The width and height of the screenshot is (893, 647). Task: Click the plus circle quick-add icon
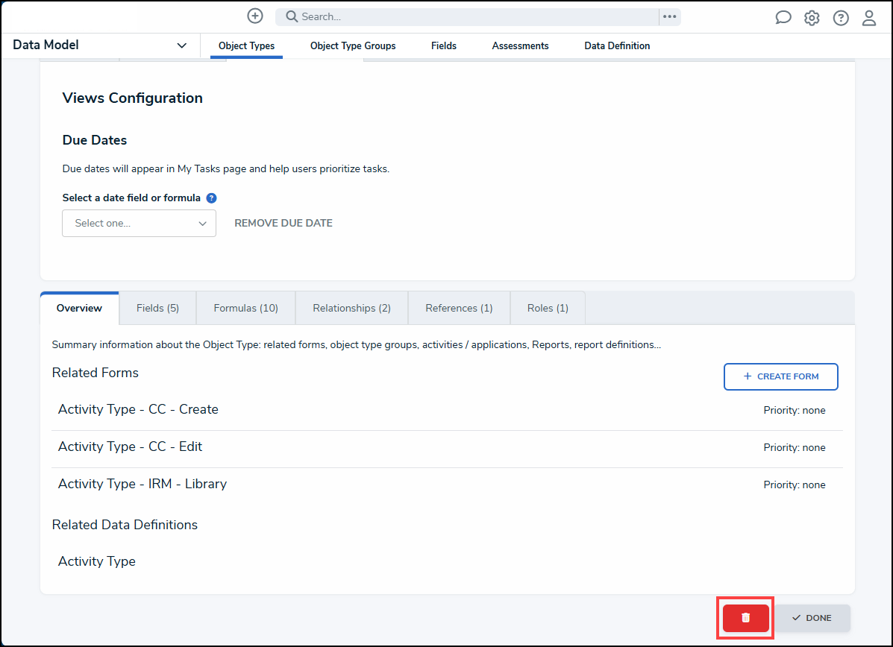point(255,16)
